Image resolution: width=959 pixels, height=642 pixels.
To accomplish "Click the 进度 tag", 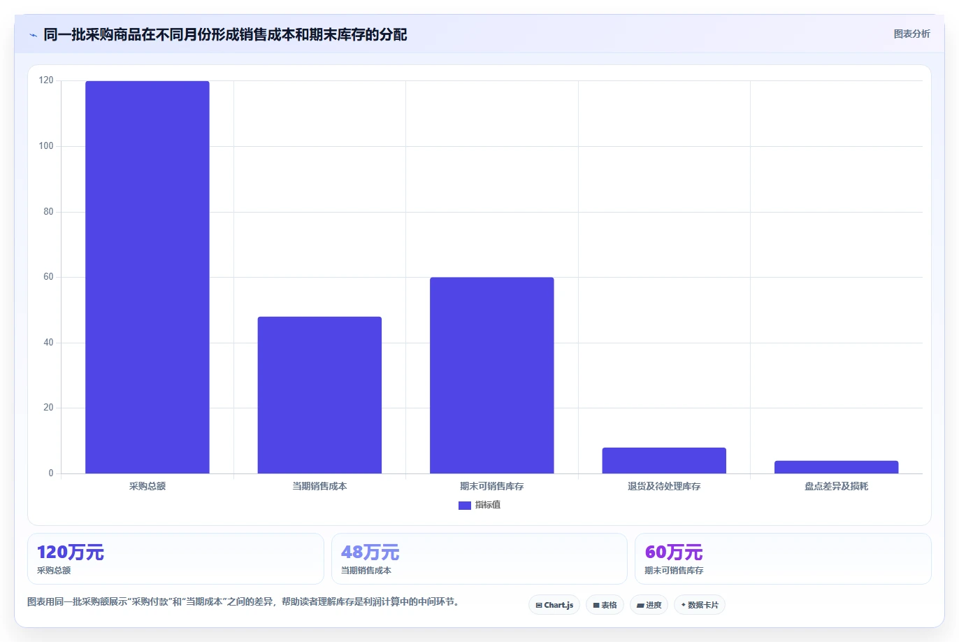I will 649,605.
